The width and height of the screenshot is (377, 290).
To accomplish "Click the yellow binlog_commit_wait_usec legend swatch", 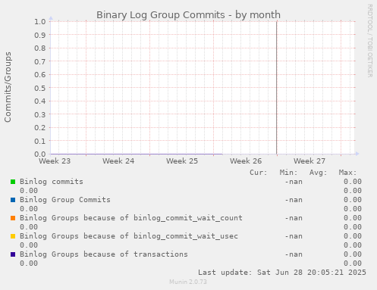I will (x=13, y=236).
